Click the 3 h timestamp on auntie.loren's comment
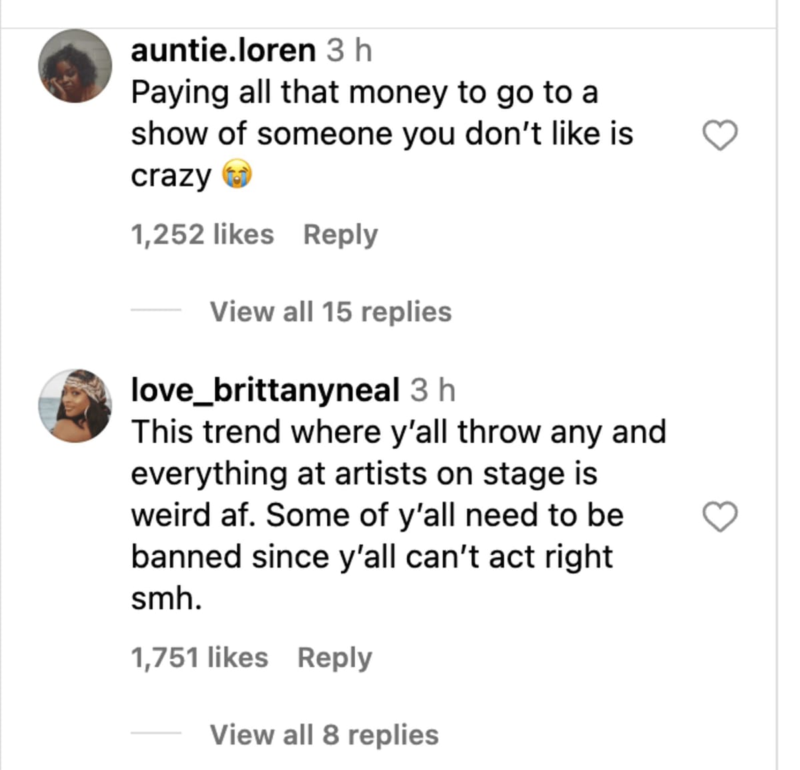Image resolution: width=800 pixels, height=770 pixels. point(347,49)
